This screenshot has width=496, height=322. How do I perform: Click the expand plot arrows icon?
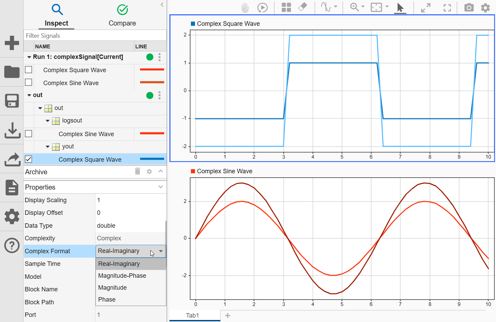pos(426,8)
